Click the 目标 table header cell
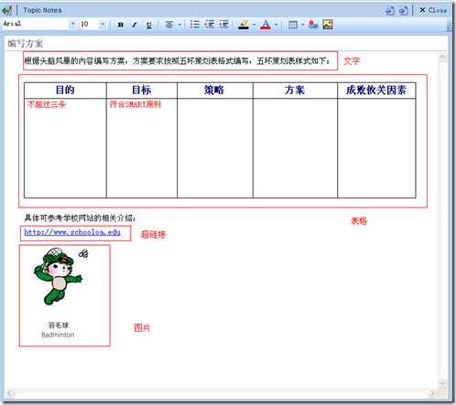 [x=142, y=90]
